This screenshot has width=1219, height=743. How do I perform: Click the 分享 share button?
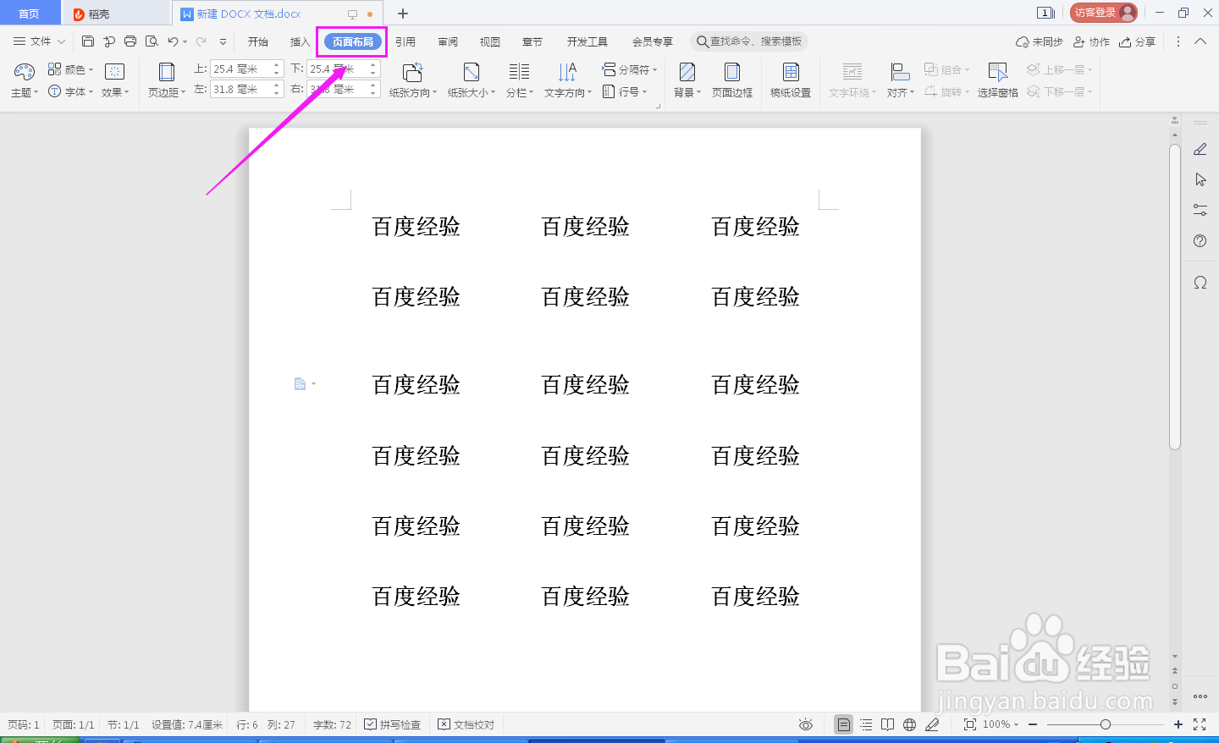pyautogui.click(x=1137, y=41)
